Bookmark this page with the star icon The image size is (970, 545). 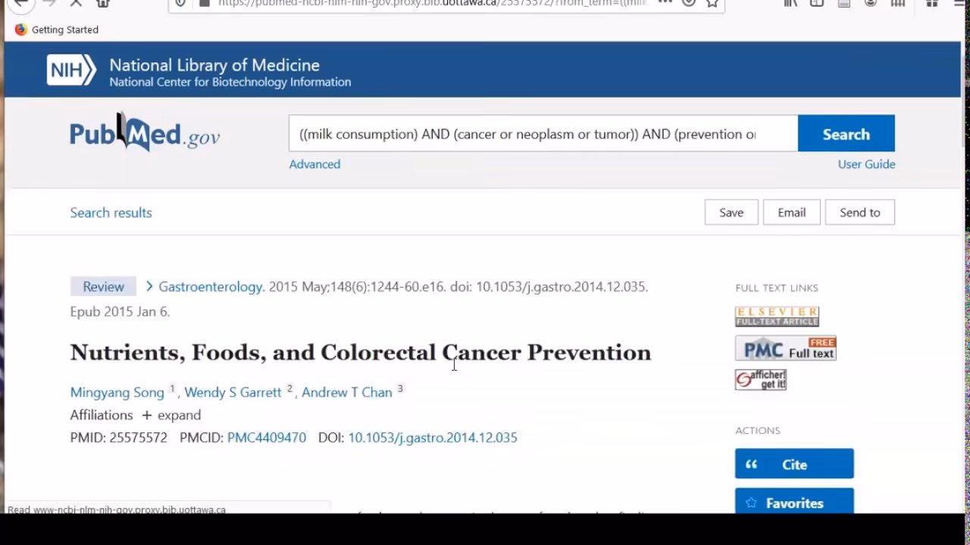(x=712, y=4)
